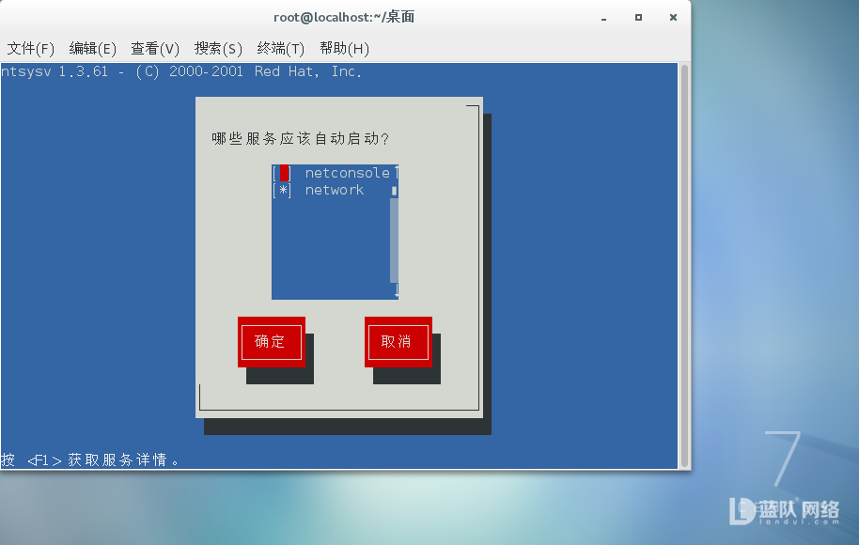This screenshot has width=859, height=545.
Task: Open the 文件(F) menu
Action: [31, 49]
